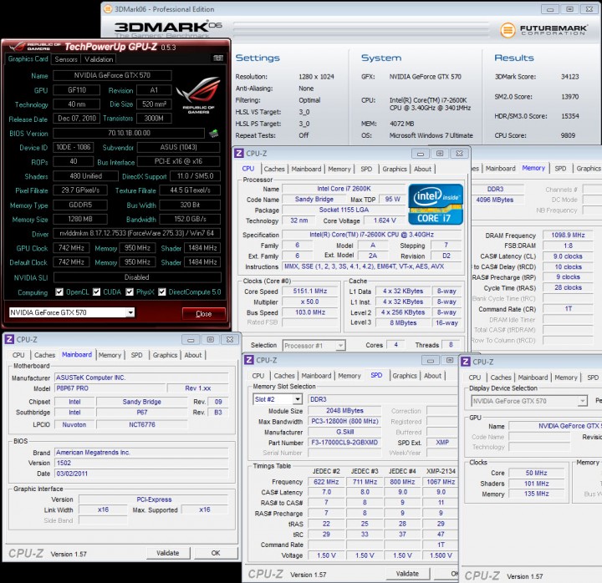Click OK in the CPU-Z Mainboard window
Viewport: 602px width, 583px height.
click(216, 553)
